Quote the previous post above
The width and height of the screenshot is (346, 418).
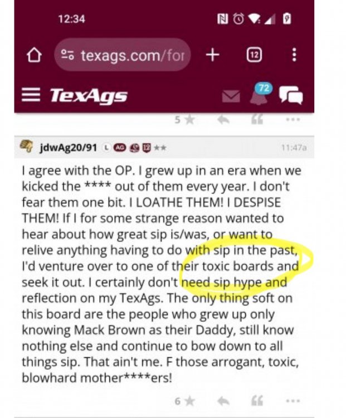(257, 119)
